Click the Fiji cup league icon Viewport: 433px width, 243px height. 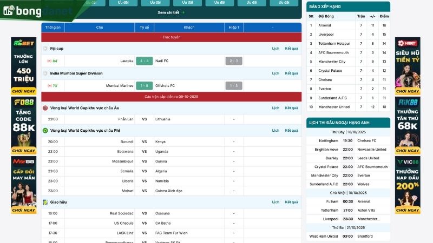45,49
